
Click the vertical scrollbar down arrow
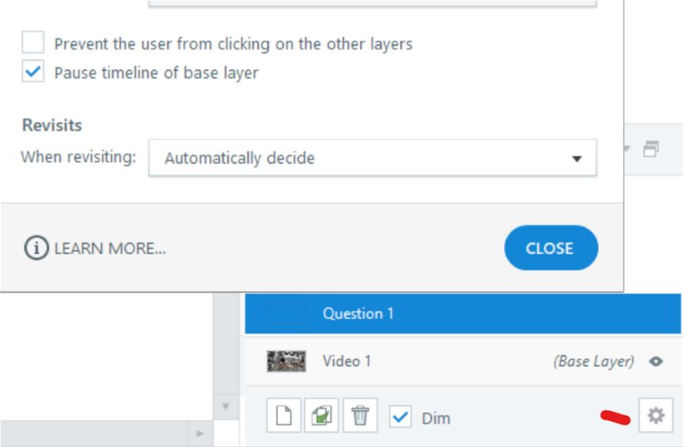[225, 407]
